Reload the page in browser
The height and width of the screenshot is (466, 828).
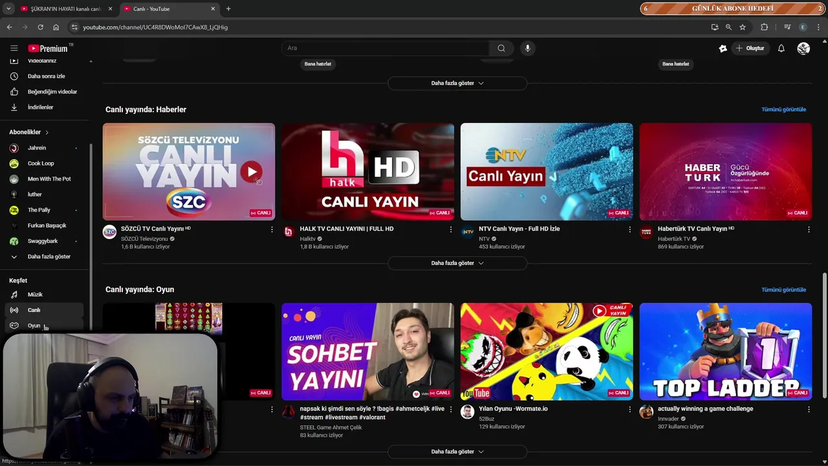coord(40,27)
